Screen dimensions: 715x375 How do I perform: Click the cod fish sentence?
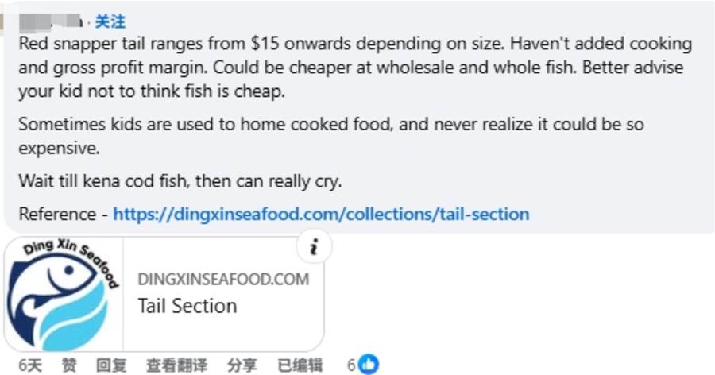pyautogui.click(x=180, y=181)
